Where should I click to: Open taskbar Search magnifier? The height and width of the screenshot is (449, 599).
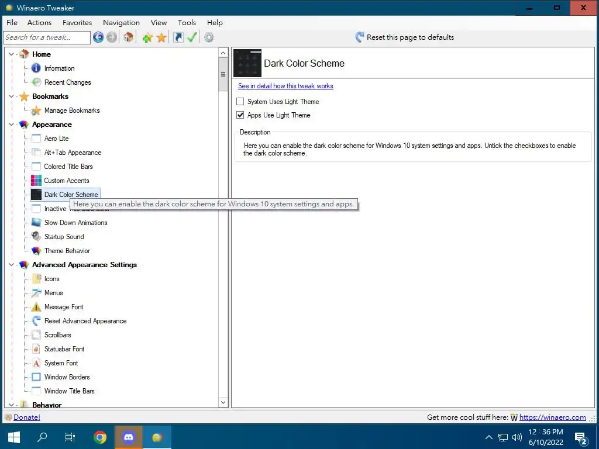pyautogui.click(x=42, y=437)
